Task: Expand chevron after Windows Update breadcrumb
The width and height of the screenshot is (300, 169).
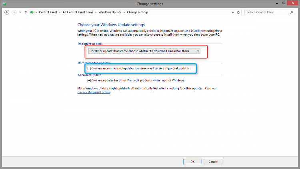Action: point(124,12)
